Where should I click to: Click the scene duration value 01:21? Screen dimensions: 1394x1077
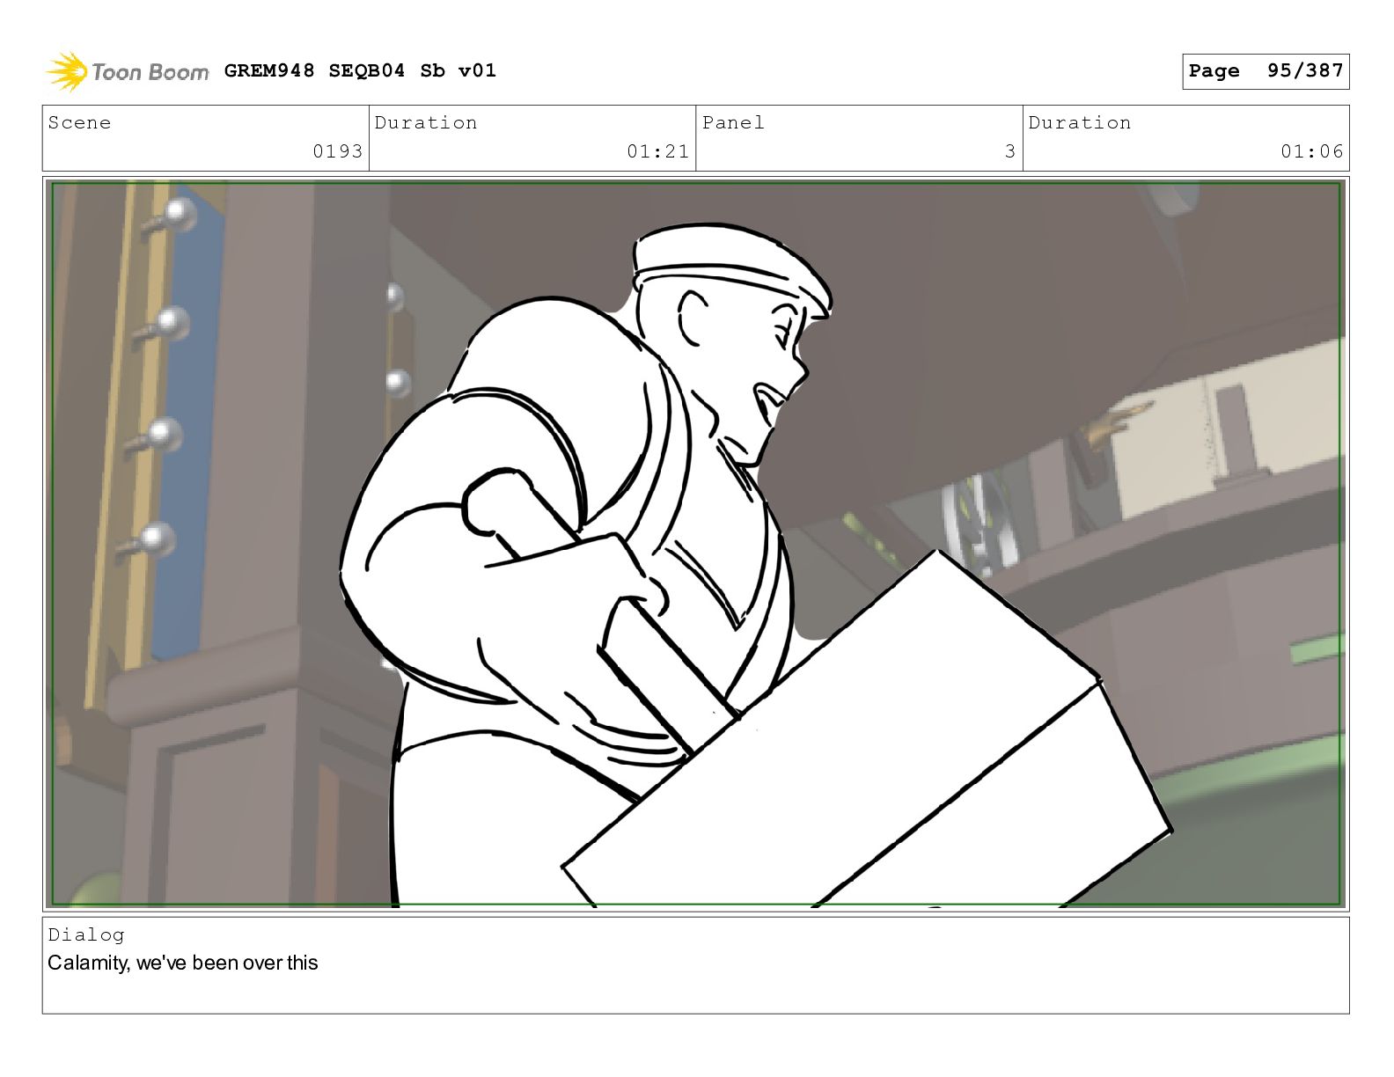tap(657, 151)
